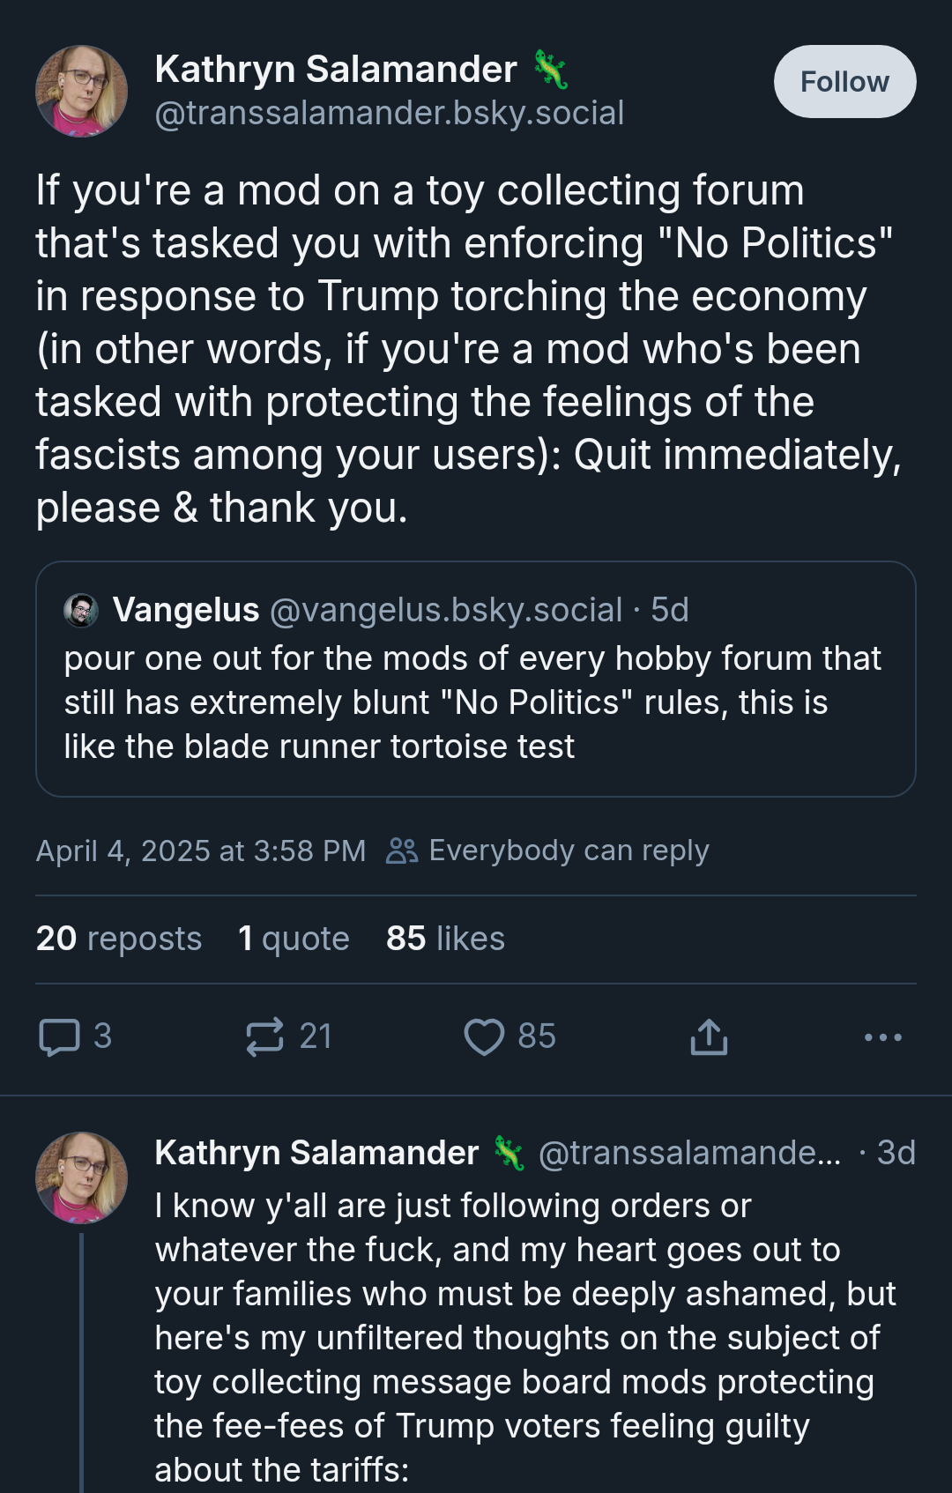Open Kathryn Salamander's avatar at top
The image size is (952, 1493).
(81, 91)
